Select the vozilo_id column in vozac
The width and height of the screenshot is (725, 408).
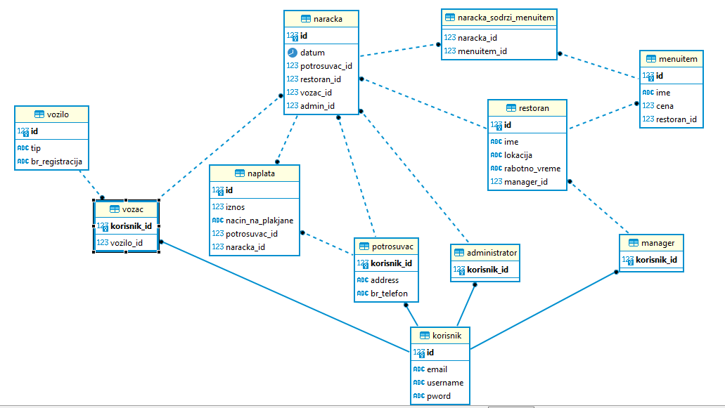tap(127, 243)
